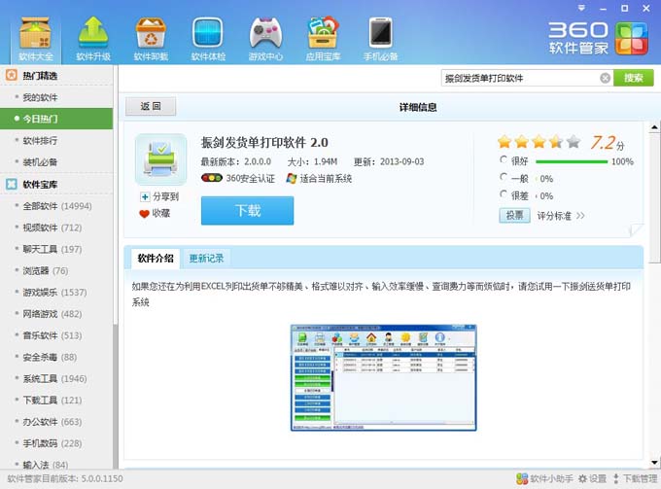Click the blue 下载 download button
The height and width of the screenshot is (489, 661).
click(248, 210)
